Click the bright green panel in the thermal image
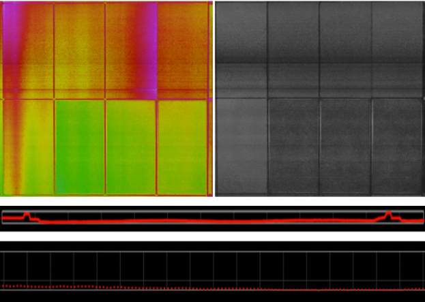425x302 pixels. [x=79, y=146]
